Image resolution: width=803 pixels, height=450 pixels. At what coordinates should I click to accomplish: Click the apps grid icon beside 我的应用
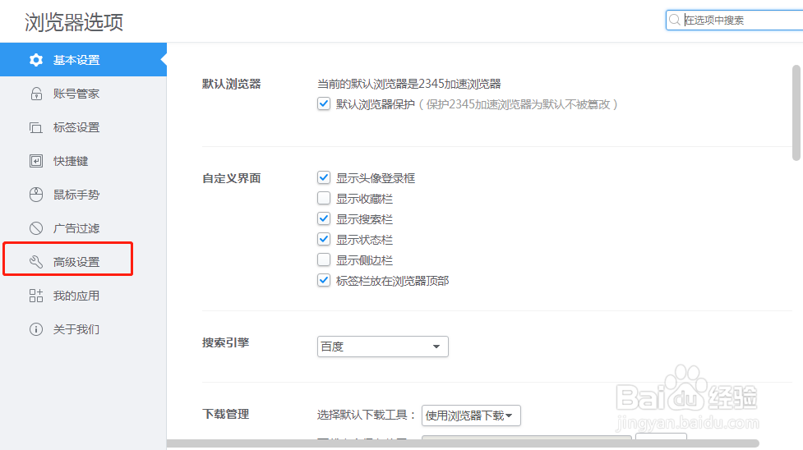36,296
